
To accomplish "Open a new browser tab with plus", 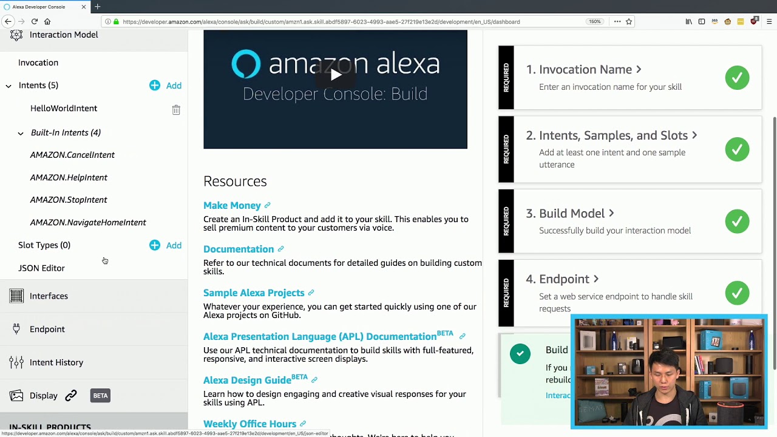I will (x=97, y=7).
